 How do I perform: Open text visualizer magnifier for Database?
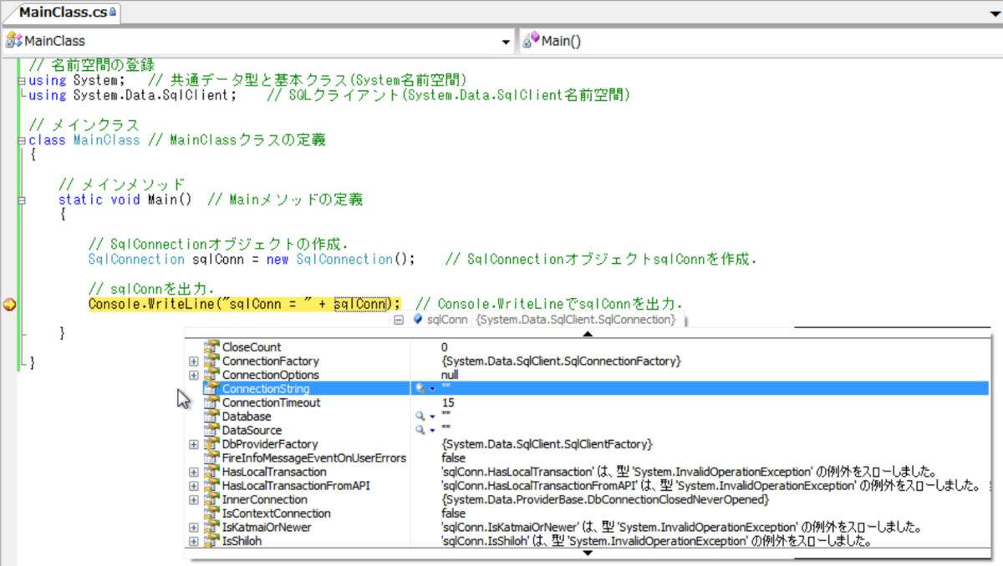pyautogui.click(x=420, y=417)
